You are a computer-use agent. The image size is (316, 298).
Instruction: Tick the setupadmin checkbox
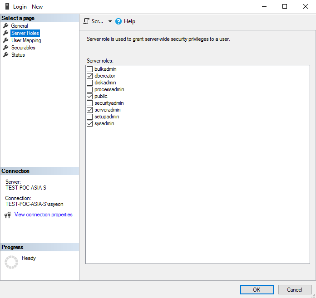[x=89, y=117]
